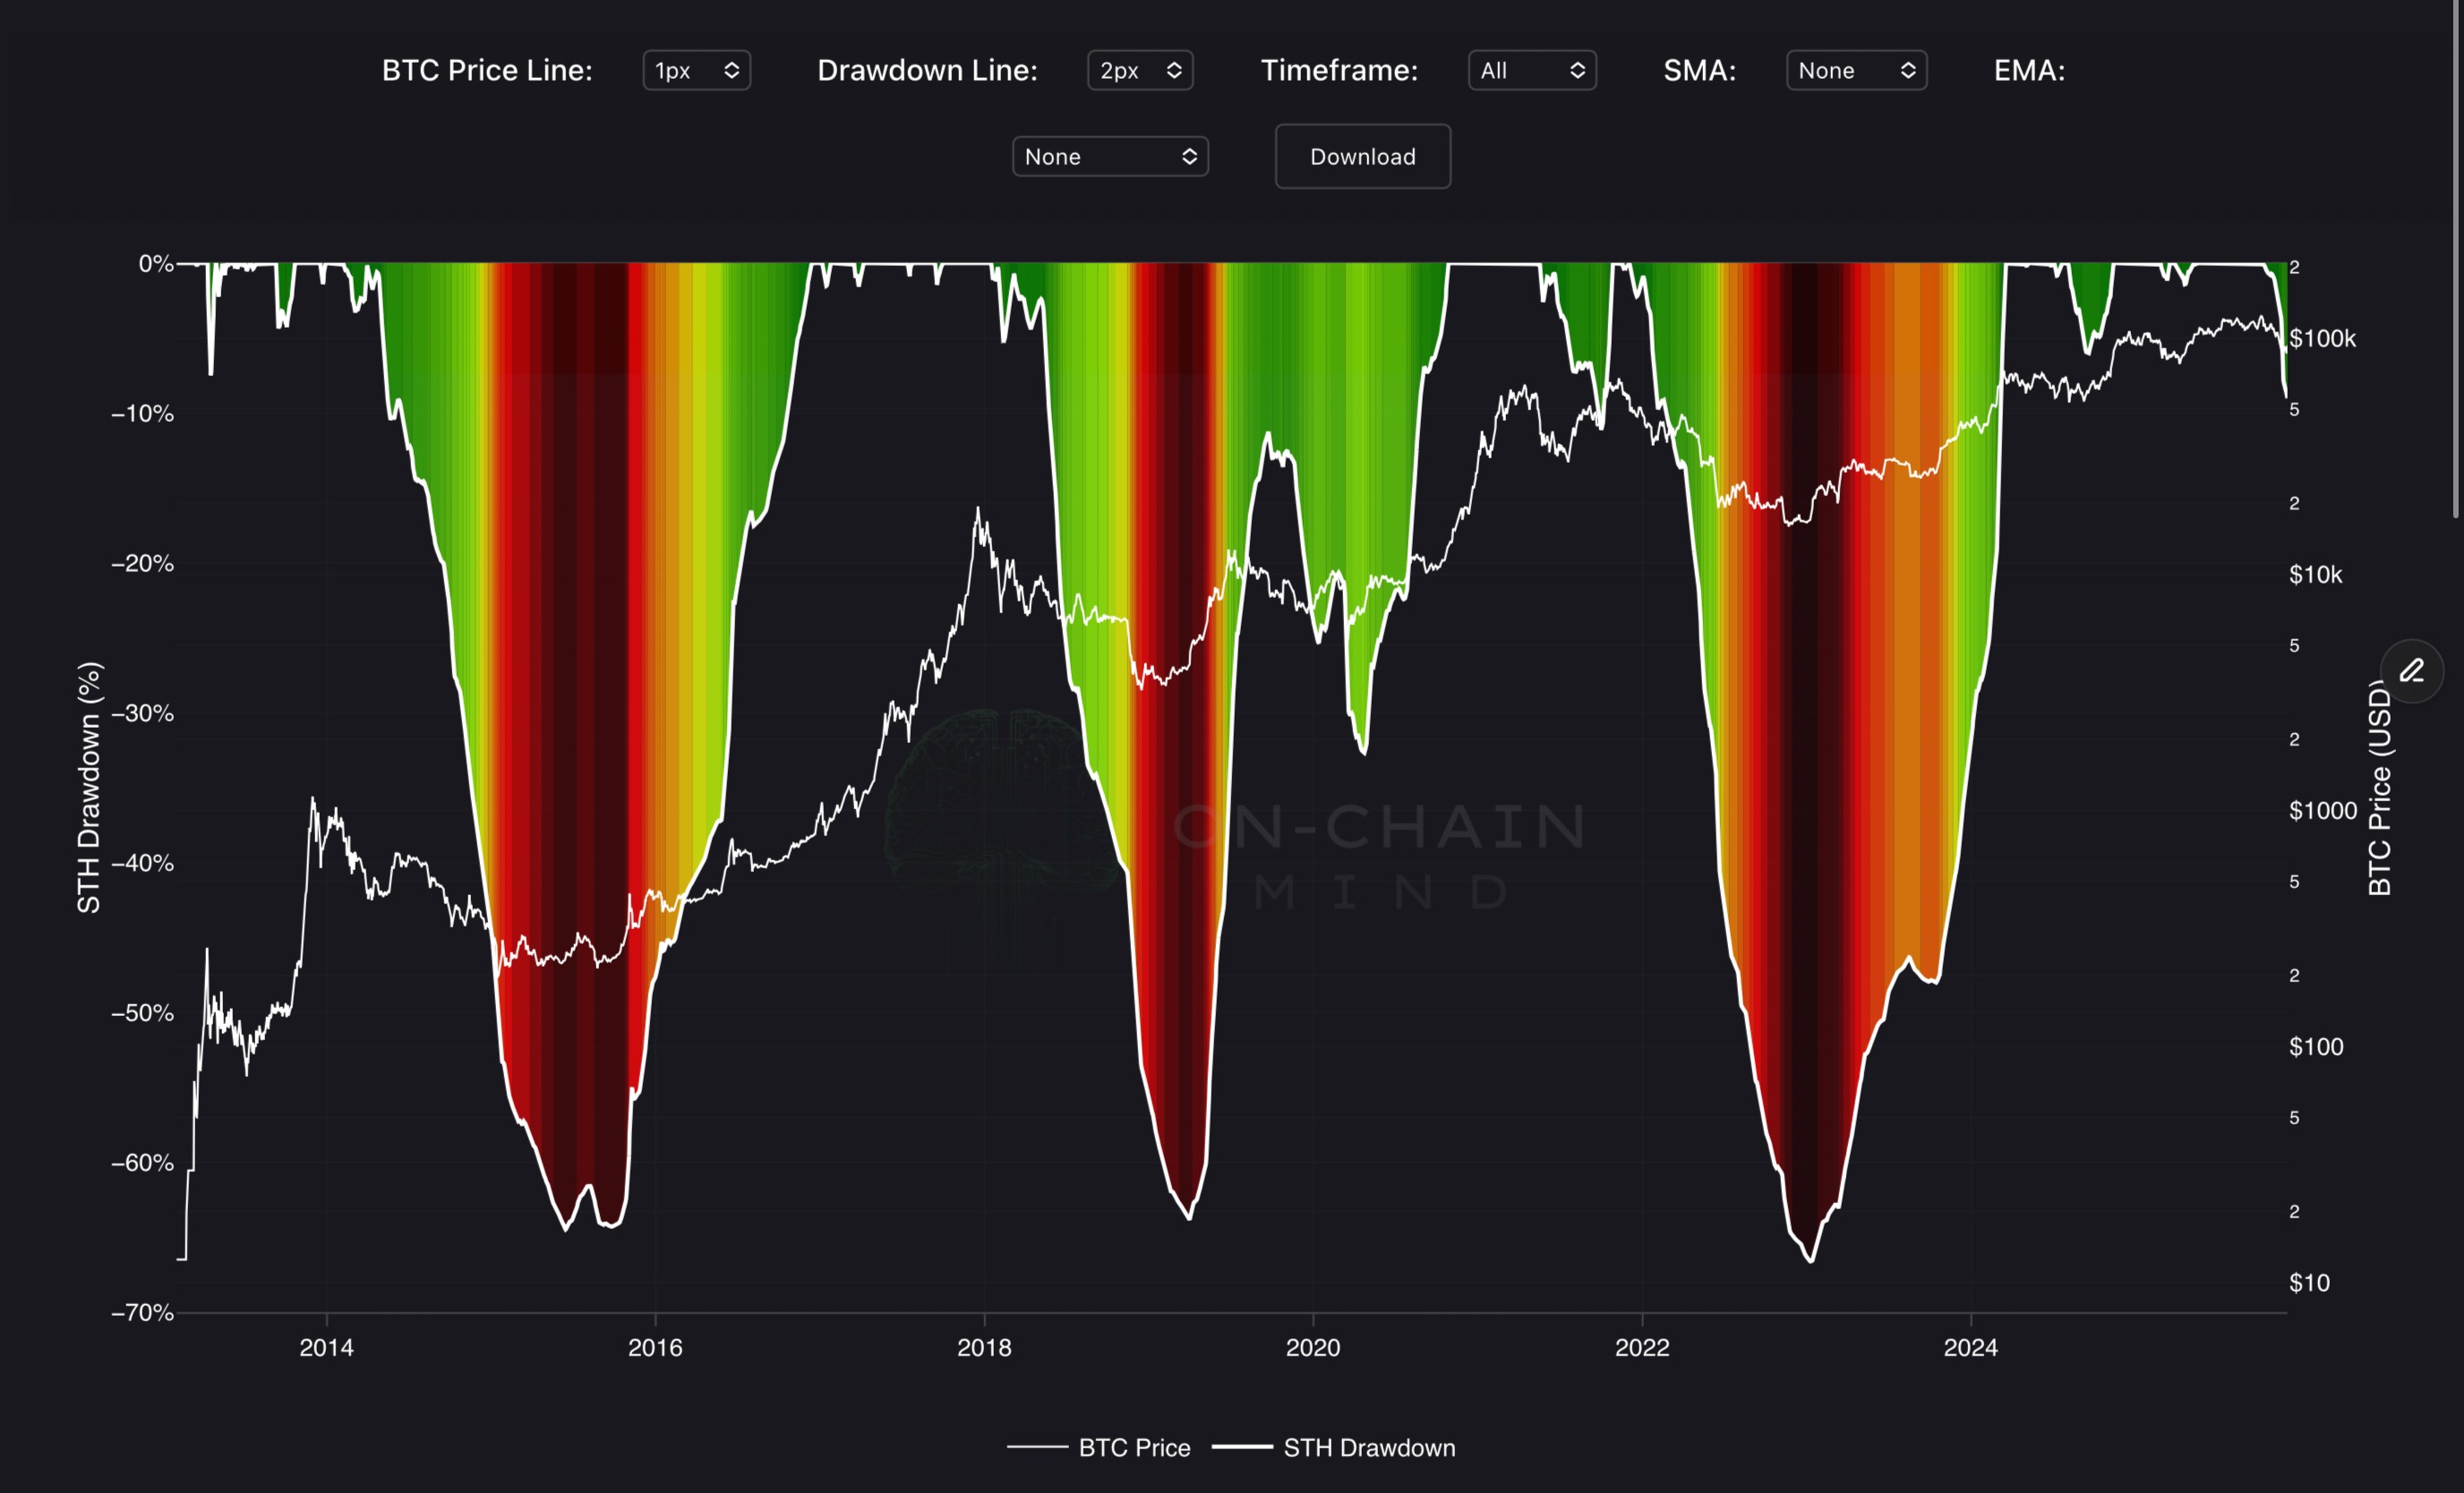Click the EMA selector chevron arrows
This screenshot has width=2464, height=1493.
(1189, 157)
